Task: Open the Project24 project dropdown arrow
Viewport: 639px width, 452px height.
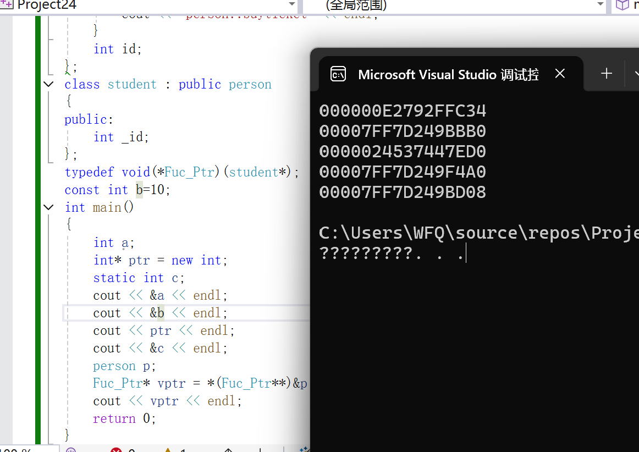Action: coord(292,4)
